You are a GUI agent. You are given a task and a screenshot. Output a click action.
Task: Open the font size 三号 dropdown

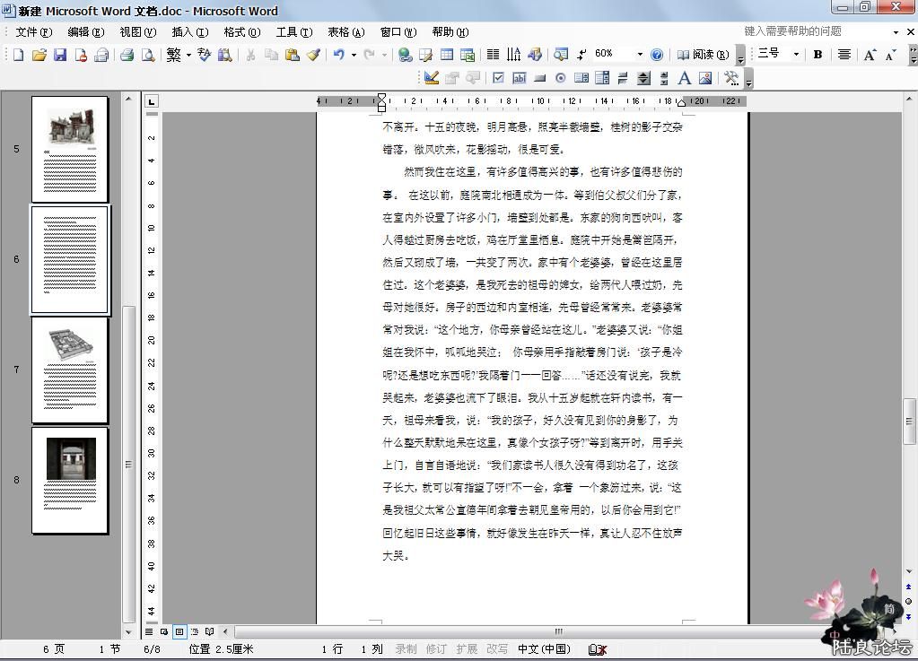click(x=795, y=55)
